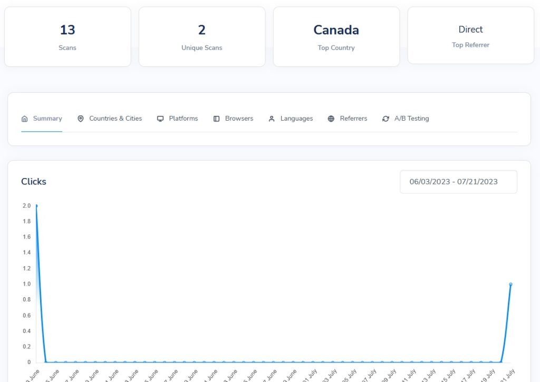Open the Languages tab

coord(291,119)
